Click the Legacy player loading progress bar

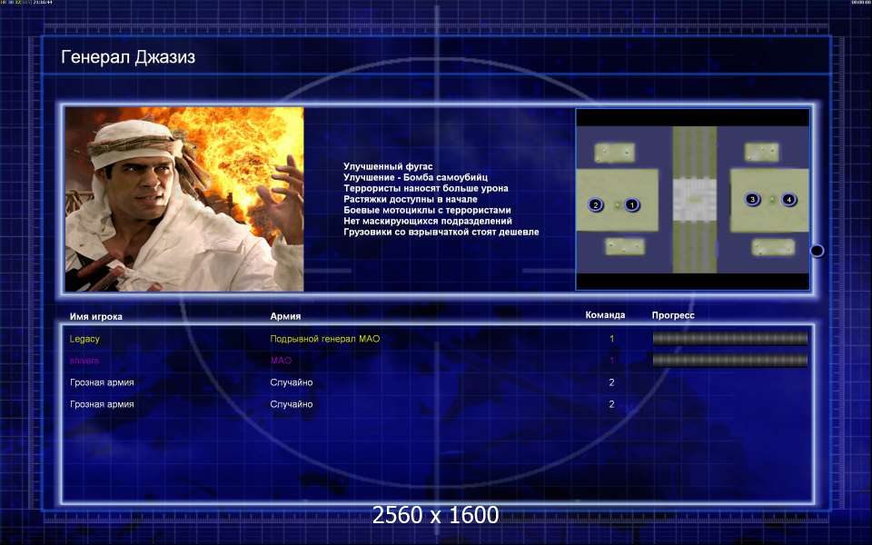(729, 338)
